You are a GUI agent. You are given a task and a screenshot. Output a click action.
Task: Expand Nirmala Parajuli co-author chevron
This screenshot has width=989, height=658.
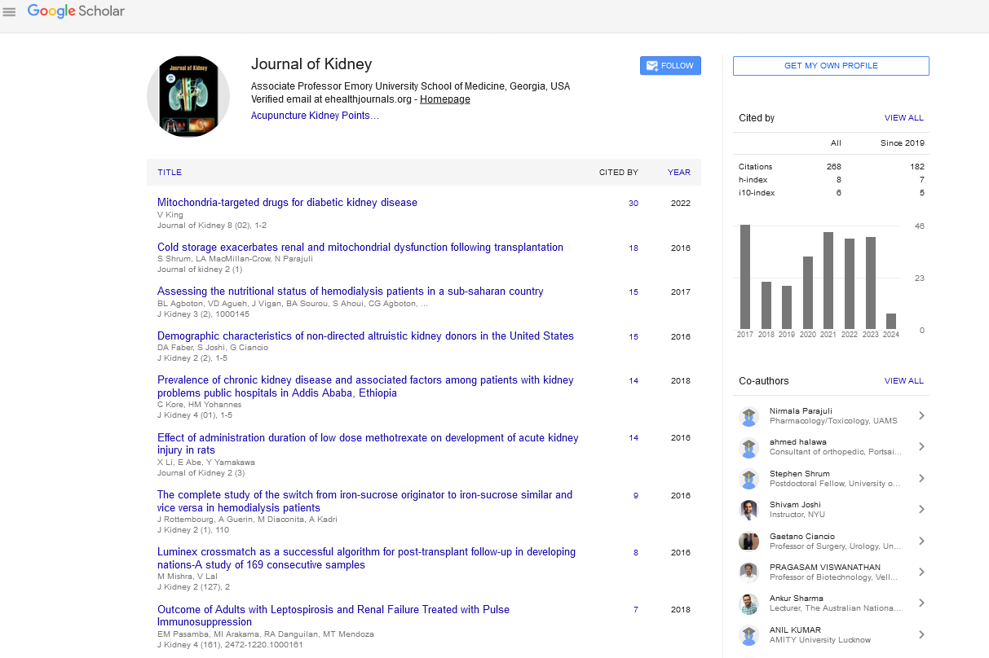pyautogui.click(x=921, y=416)
